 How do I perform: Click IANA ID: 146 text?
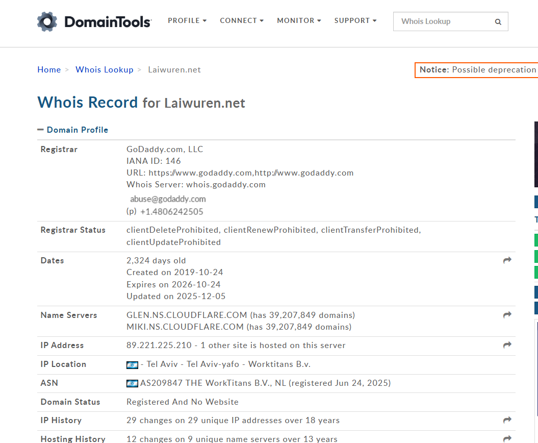(153, 161)
